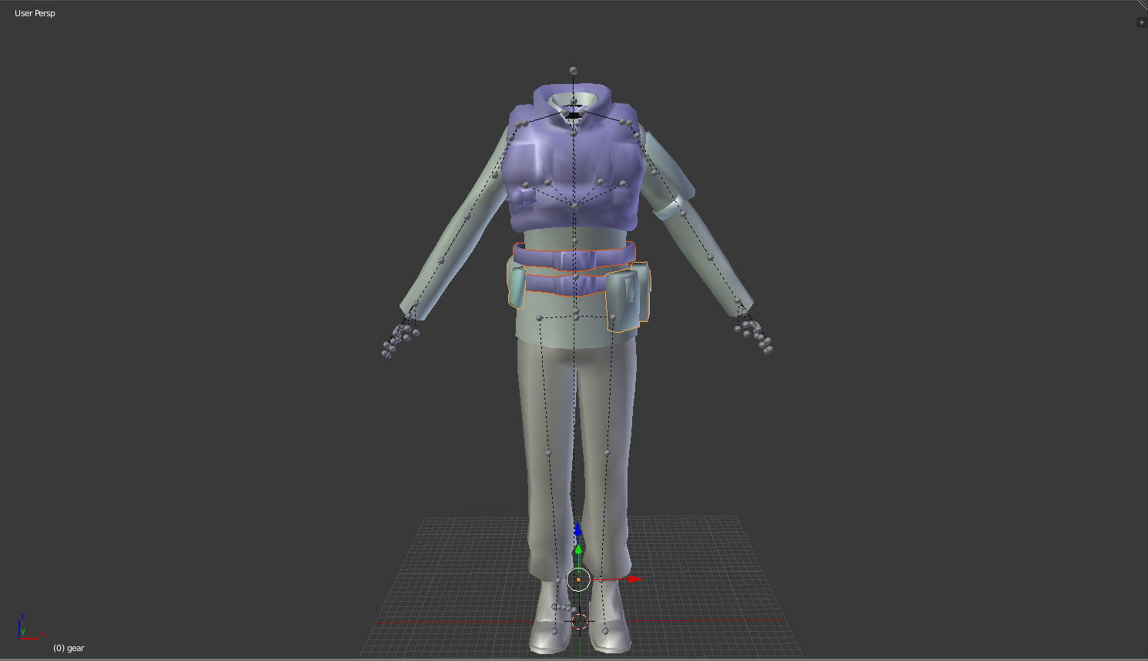
Task: Click the red X-axis arrow of the move gizmo
Action: click(x=634, y=579)
